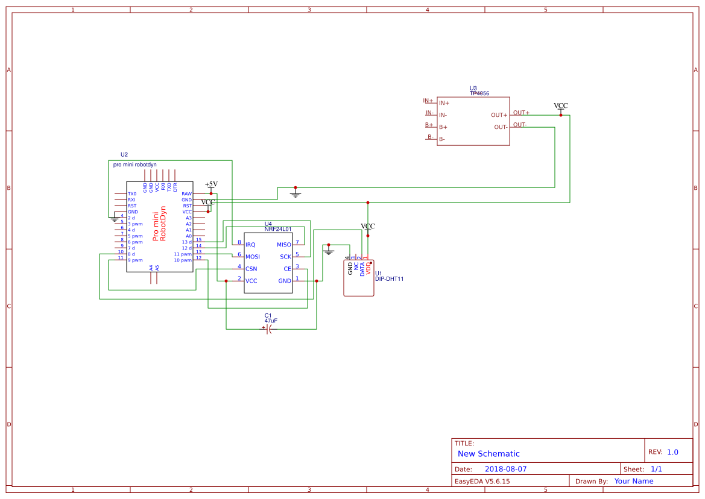Select the TP4056 charger symbol U3
The image size is (705, 499).
(473, 121)
